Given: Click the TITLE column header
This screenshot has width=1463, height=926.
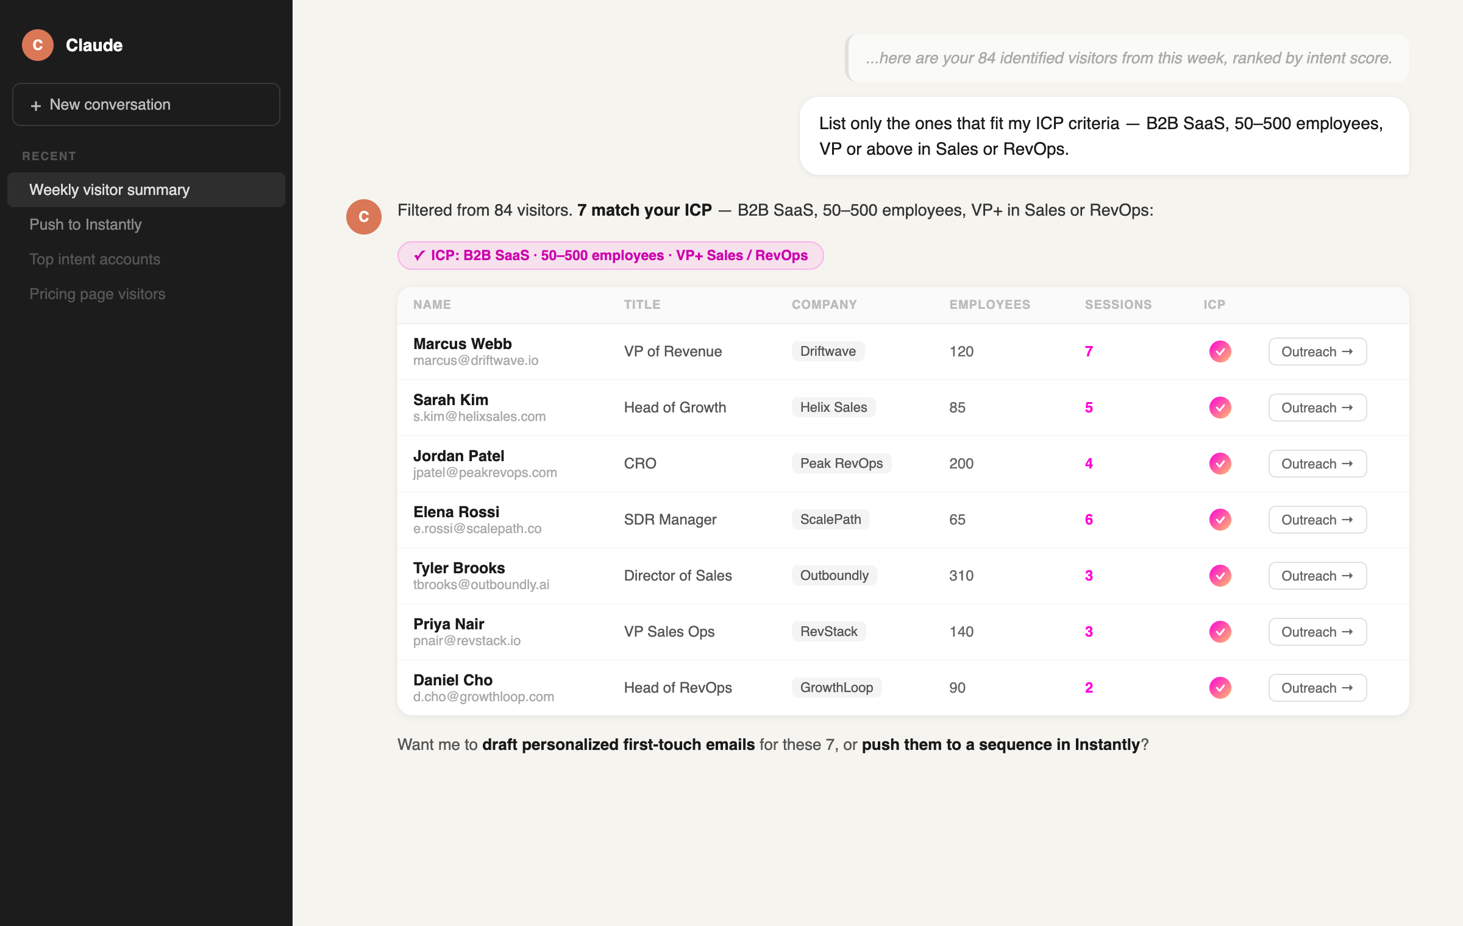Looking at the screenshot, I should point(642,305).
